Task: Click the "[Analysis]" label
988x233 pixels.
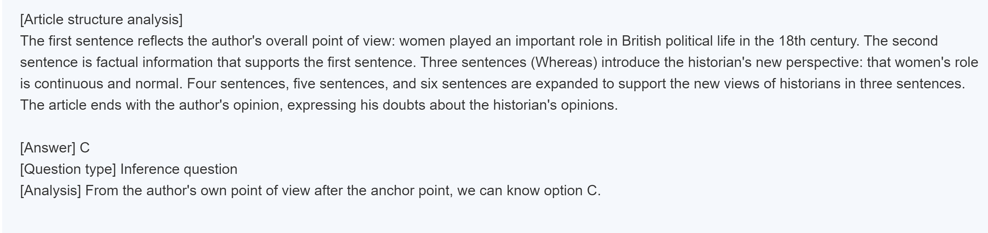Action: [x=51, y=191]
